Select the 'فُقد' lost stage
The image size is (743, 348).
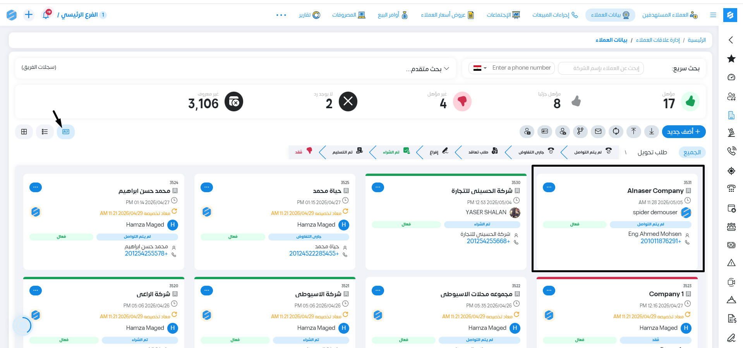[304, 152]
